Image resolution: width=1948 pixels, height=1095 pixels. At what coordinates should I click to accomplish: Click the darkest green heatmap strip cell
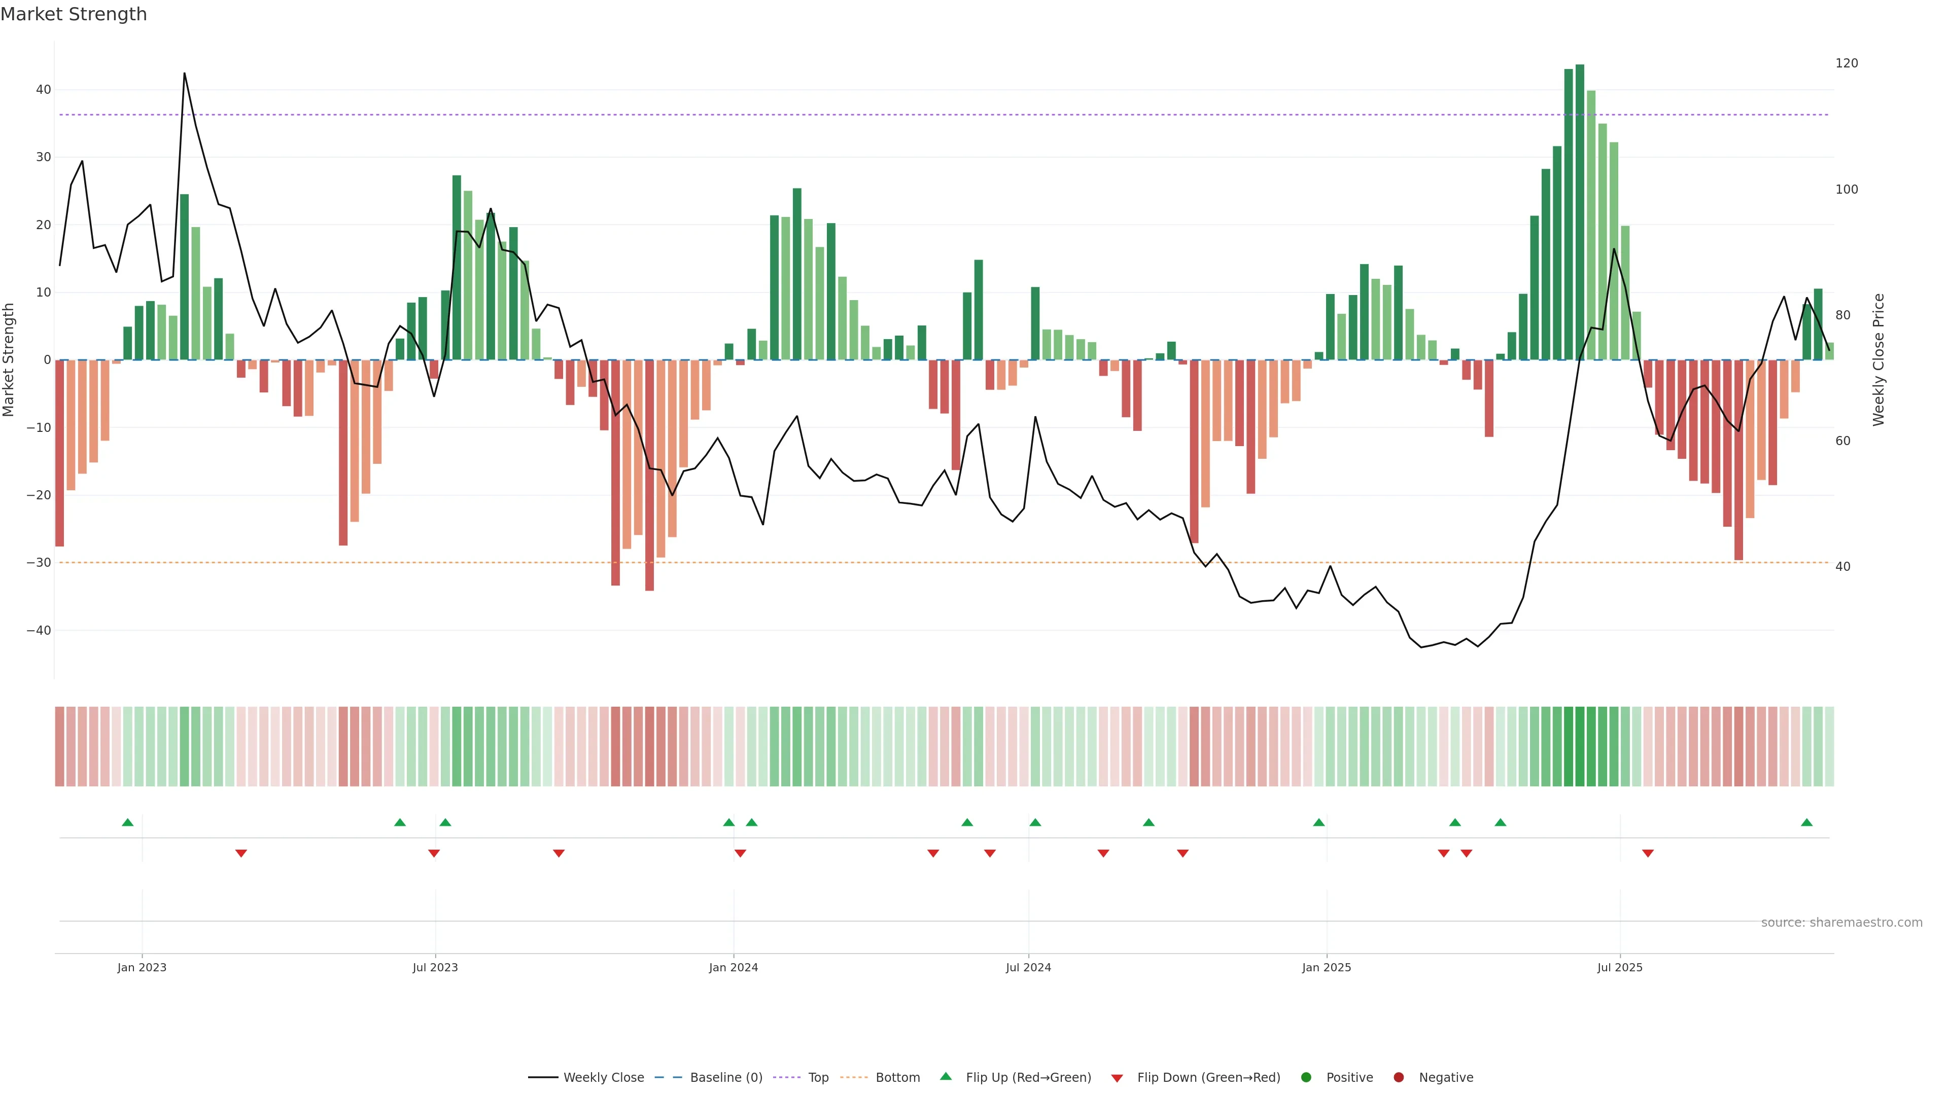[x=1580, y=747]
